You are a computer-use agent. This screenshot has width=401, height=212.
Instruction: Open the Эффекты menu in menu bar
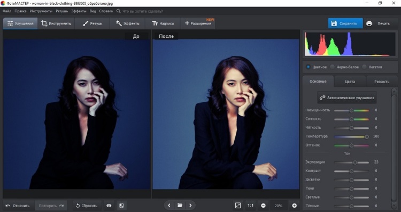tap(79, 11)
